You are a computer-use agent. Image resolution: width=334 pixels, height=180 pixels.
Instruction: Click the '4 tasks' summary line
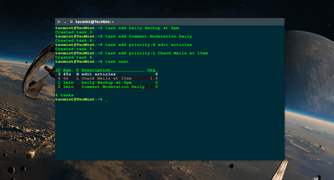(64, 95)
